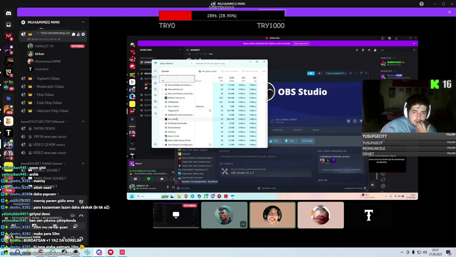Toggle microphone icon in system tray
Viewport: 456px width, 257px height.
click(413, 252)
